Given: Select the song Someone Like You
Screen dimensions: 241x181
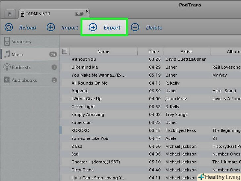Looking at the screenshot, I should 90,138.
